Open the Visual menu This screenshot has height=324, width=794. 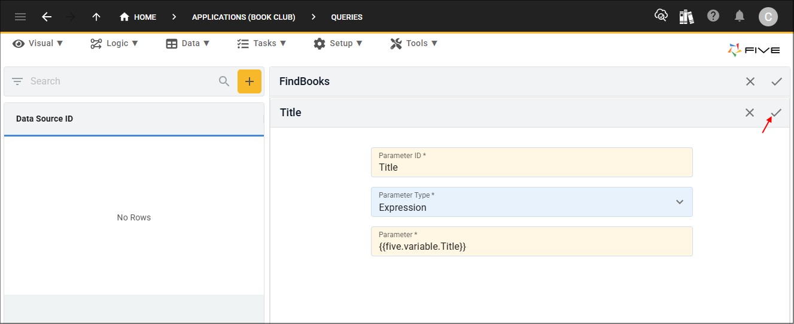[38, 43]
